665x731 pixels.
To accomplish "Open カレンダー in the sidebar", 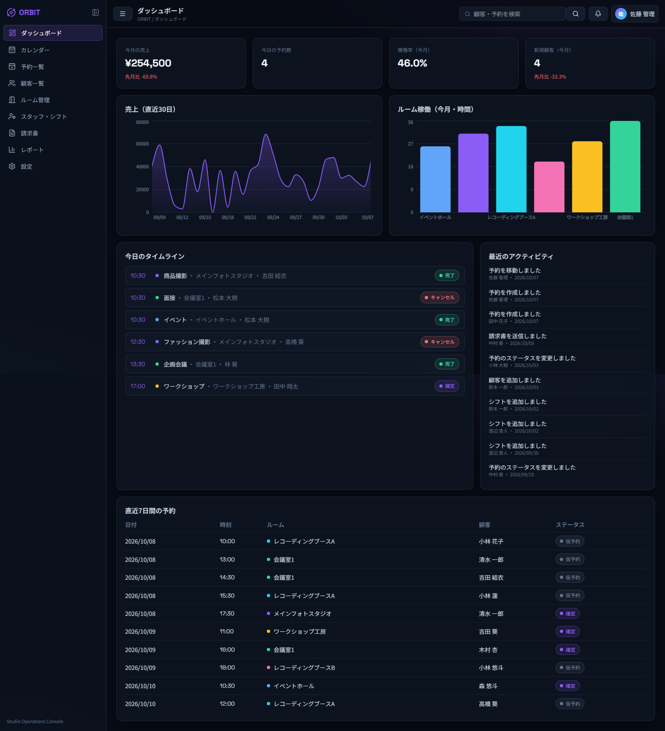I will click(53, 50).
